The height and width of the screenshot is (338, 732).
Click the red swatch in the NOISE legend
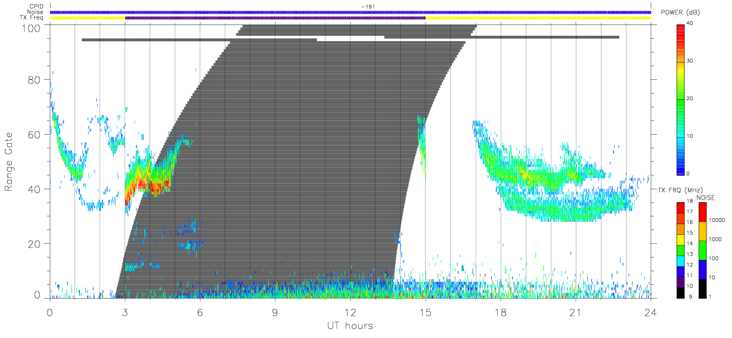pyautogui.click(x=702, y=212)
